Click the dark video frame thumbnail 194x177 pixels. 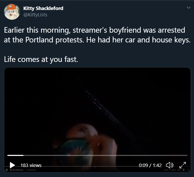coord(97,111)
